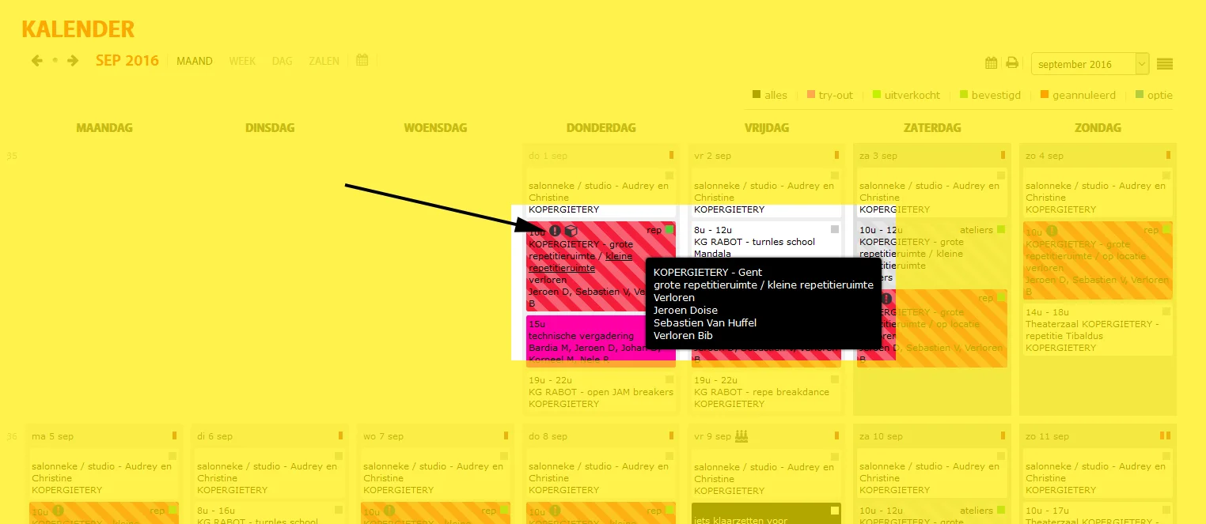Go to the previous month with the left arrow

coord(36,61)
